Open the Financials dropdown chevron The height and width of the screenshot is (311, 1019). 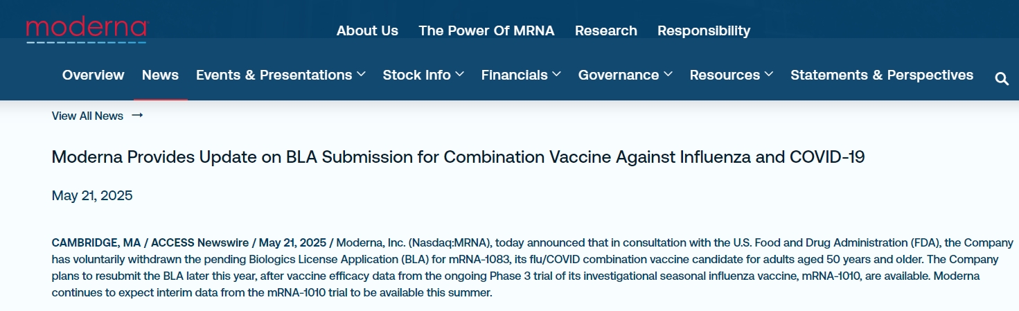click(x=557, y=74)
